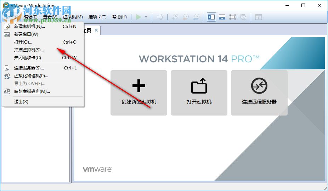Click 导出为 OVF(E)... menu item
328x191 pixels.
[43, 84]
